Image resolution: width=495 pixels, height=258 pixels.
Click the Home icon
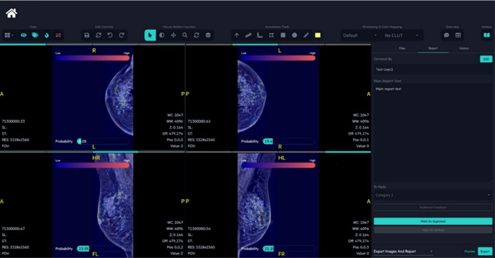pos(11,12)
